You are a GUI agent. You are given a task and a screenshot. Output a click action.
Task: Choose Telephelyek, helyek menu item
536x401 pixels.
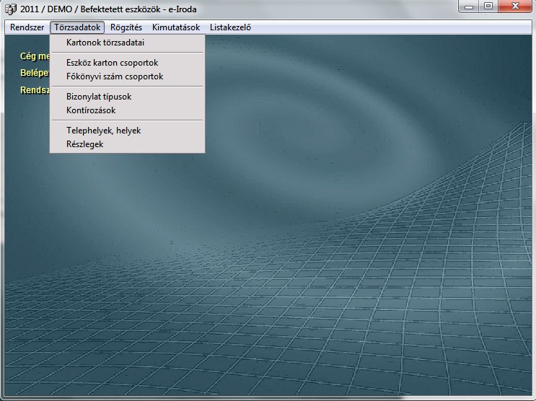(103, 131)
